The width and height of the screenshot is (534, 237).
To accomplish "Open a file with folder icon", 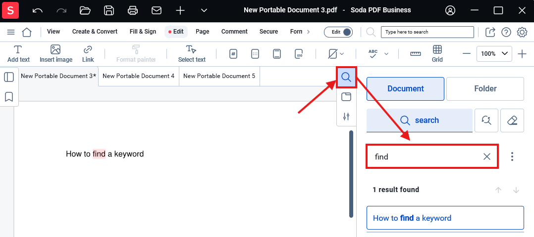I will coord(85,10).
